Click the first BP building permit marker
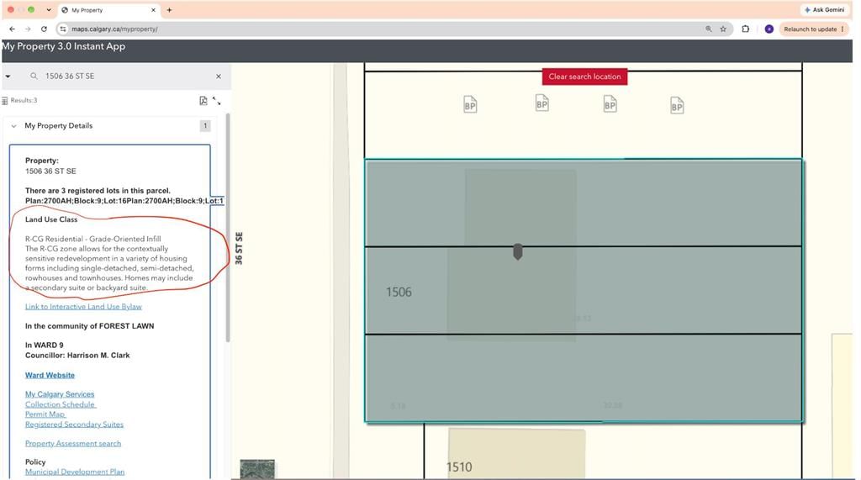861x480 pixels. click(470, 104)
